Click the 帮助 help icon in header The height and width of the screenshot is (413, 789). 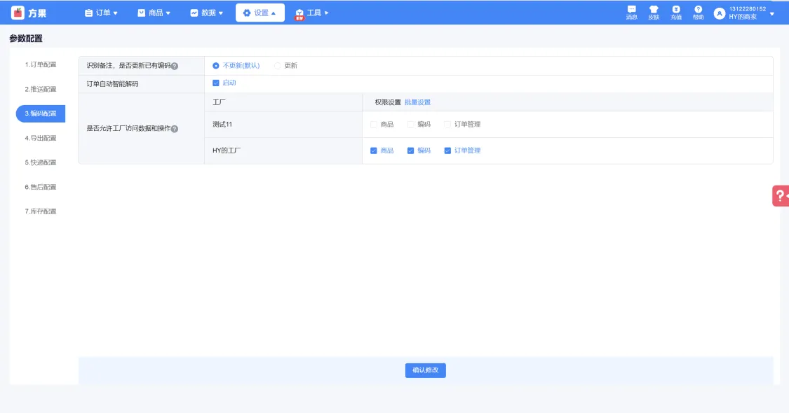(698, 10)
